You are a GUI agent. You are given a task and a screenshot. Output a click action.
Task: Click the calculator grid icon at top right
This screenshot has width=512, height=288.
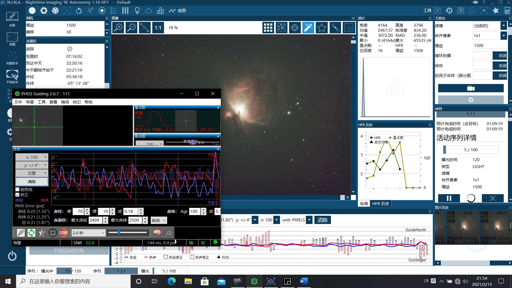(x=507, y=11)
